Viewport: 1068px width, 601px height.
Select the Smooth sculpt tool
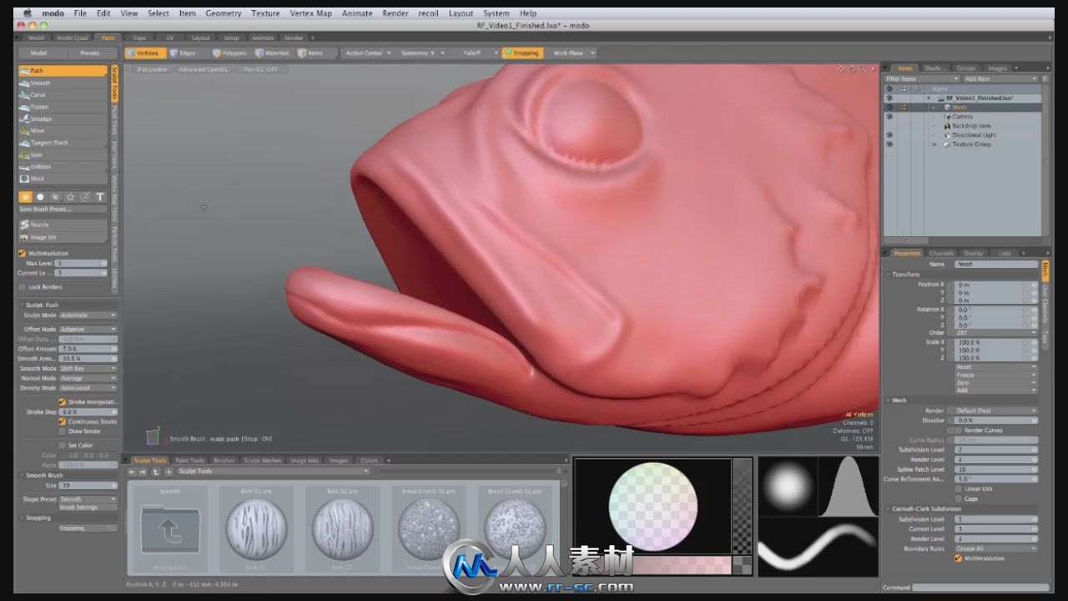click(x=63, y=83)
